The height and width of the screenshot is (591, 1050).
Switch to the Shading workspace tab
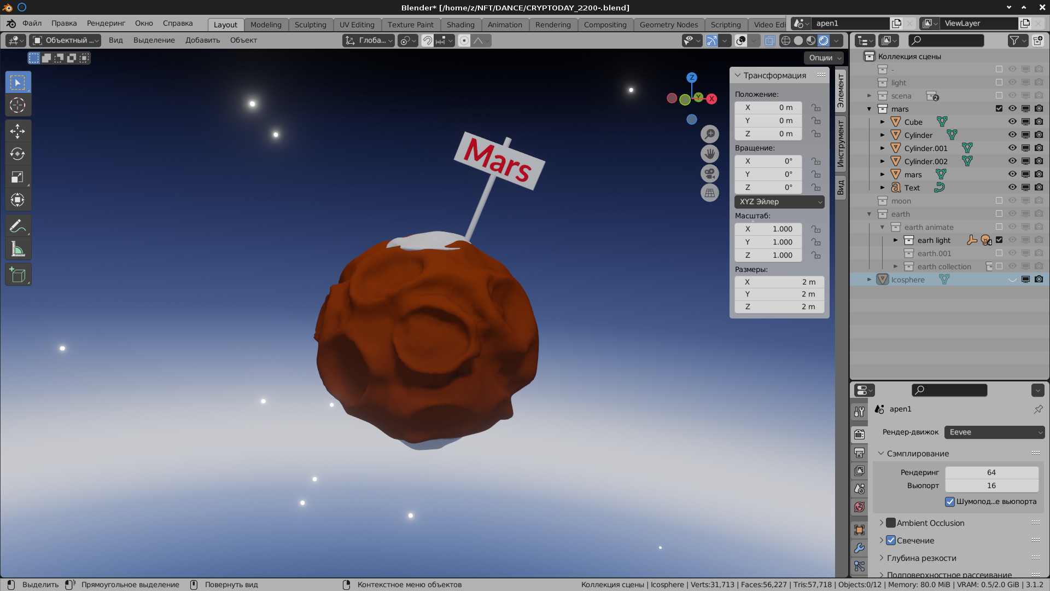coord(460,25)
